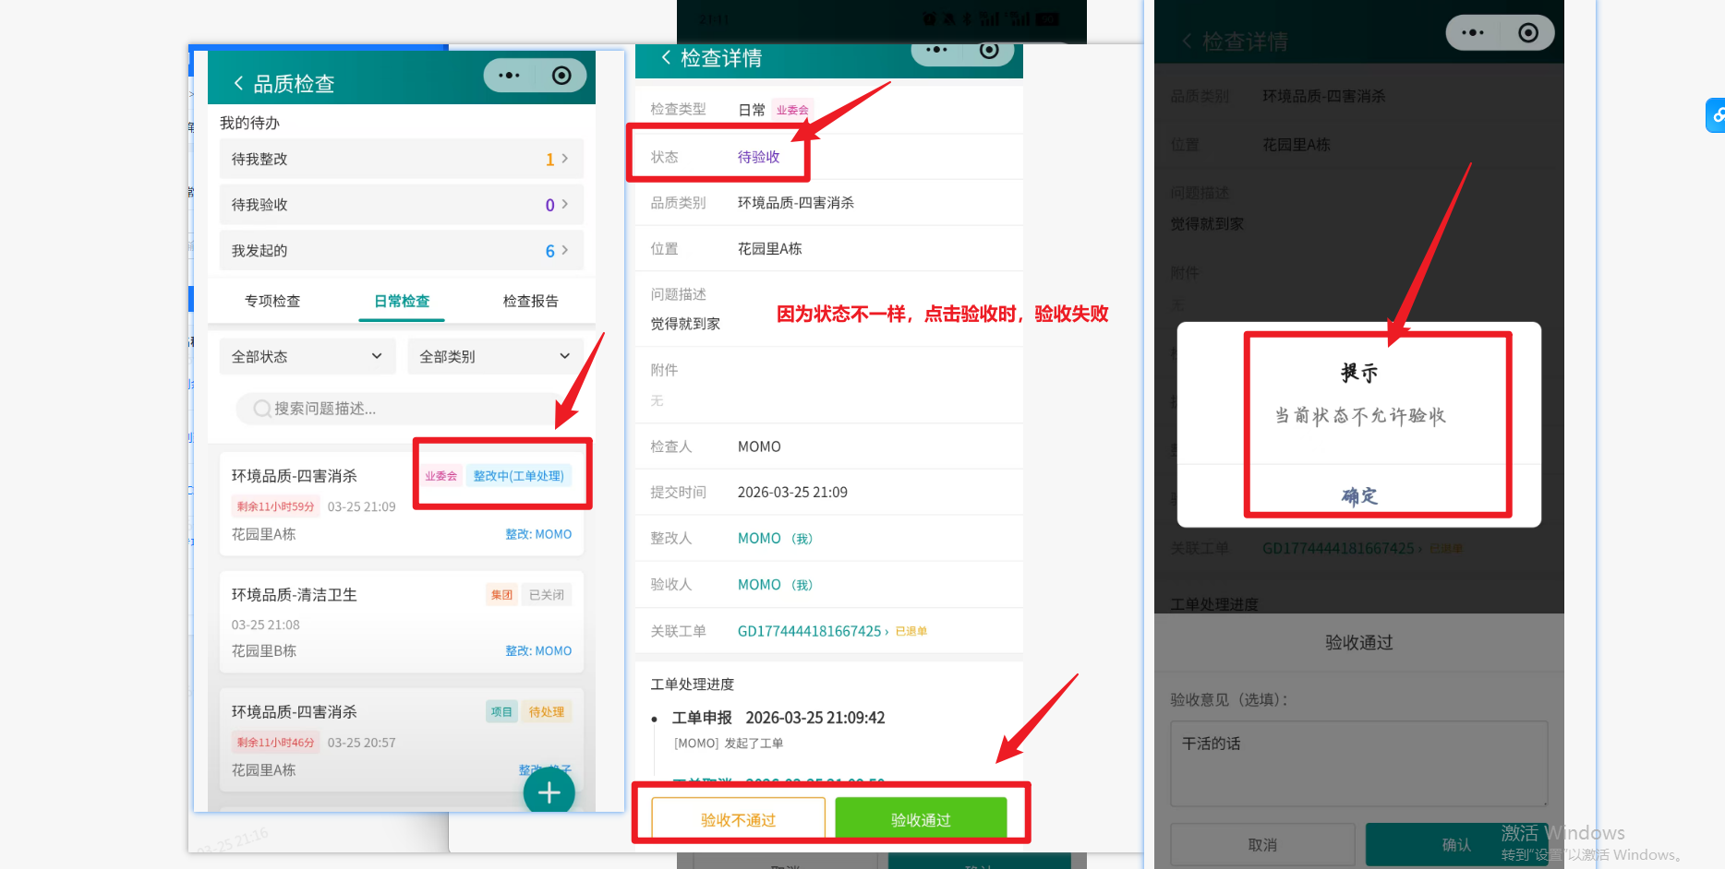The image size is (1725, 869).
Task: Switch to the 专项检查 tab
Action: tap(272, 302)
